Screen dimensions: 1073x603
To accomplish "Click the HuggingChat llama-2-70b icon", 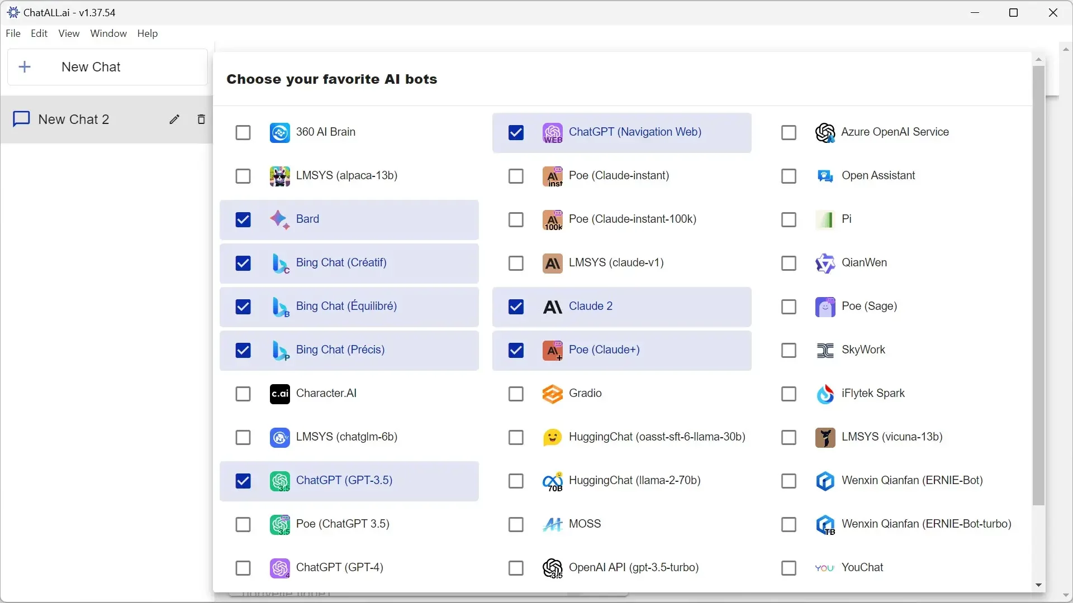I will pyautogui.click(x=552, y=481).
